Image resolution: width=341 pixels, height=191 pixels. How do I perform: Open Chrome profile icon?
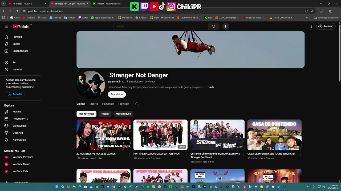[x=331, y=11]
